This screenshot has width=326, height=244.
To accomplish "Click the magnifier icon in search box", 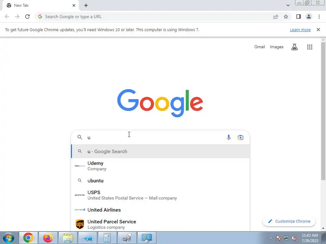I will click(x=80, y=137).
